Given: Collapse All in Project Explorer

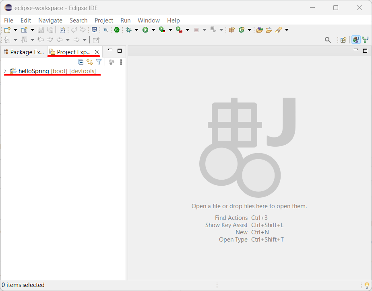Looking at the screenshot, I should click(x=81, y=62).
